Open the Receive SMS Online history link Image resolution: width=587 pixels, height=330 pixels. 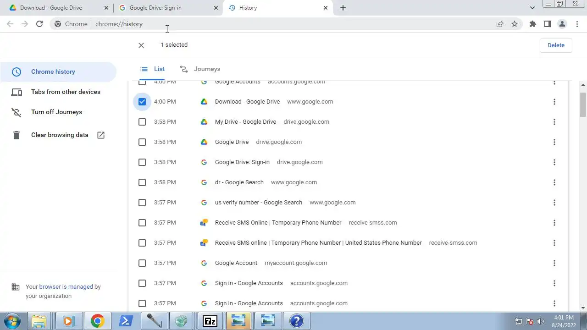click(278, 223)
